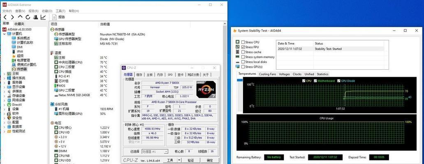Click the 冷却风扇 fan section icon
The height and width of the screenshot is (164, 424).
pyautogui.click(x=52, y=104)
